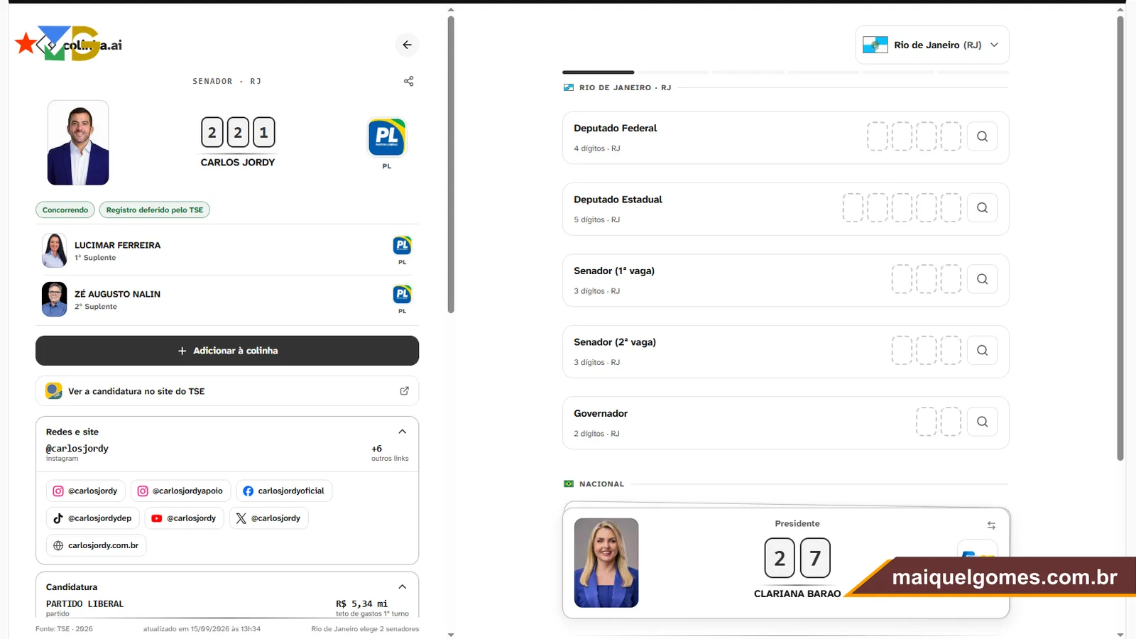Screen dimensions: 1136x639
Task: Open TikTok @carlosjordydep link
Action: (93, 518)
